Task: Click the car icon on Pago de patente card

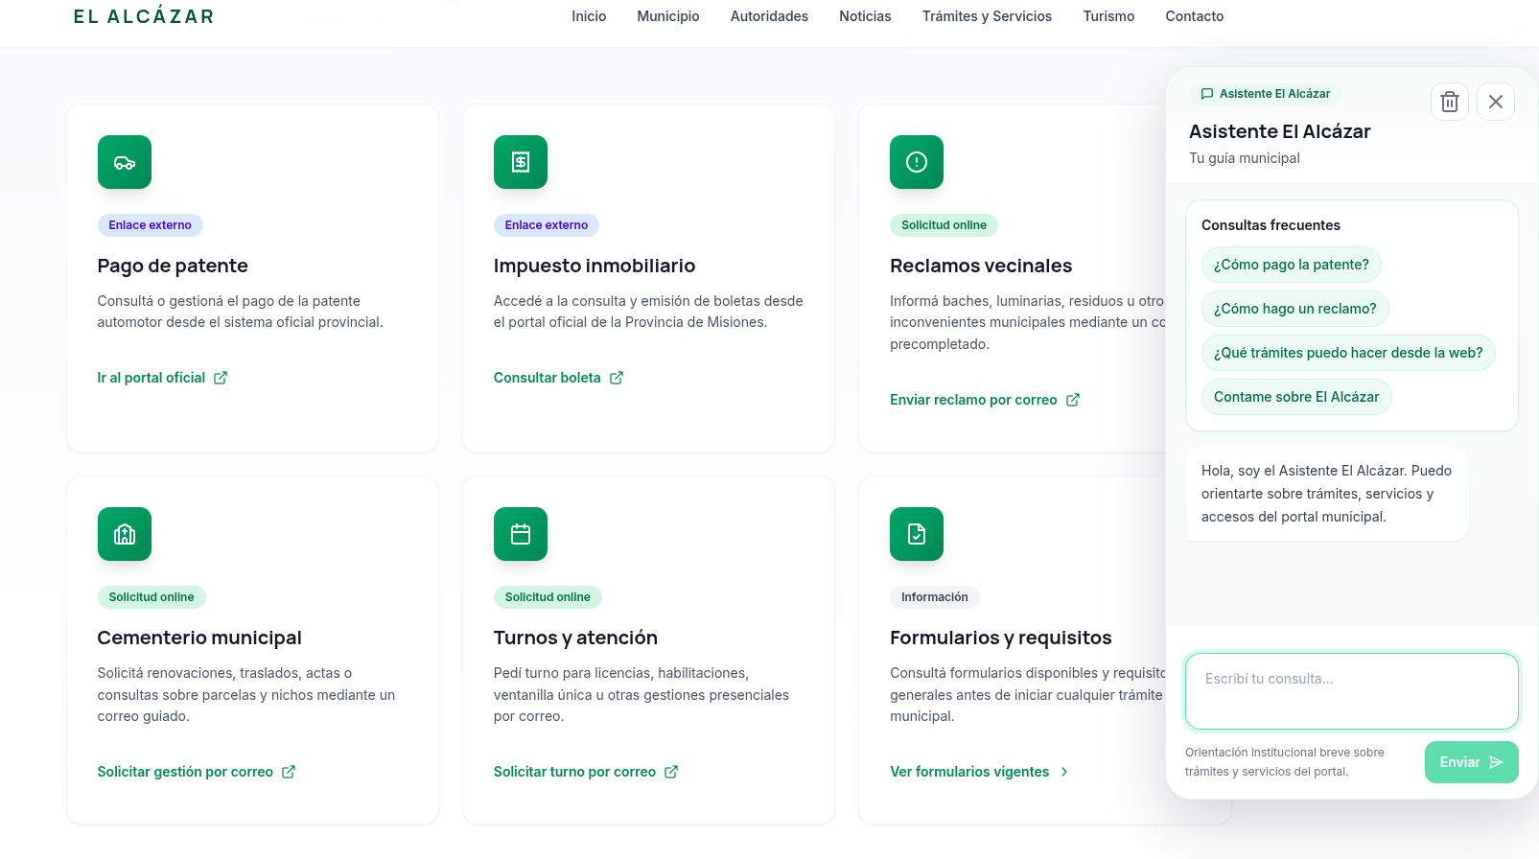Action: (125, 162)
